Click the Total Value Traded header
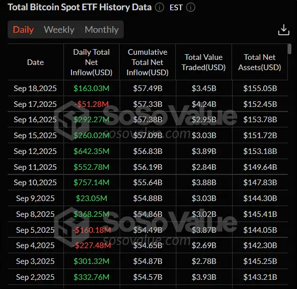This screenshot has height=289, width=297. [203, 62]
